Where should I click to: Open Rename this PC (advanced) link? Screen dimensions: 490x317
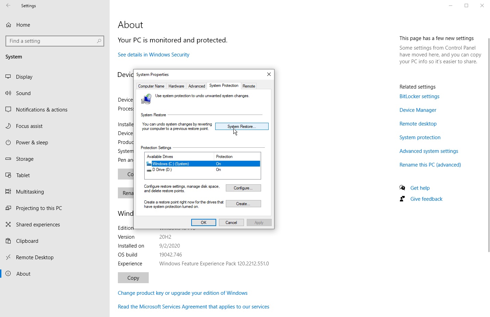430,165
